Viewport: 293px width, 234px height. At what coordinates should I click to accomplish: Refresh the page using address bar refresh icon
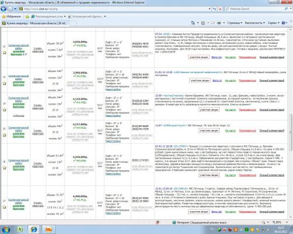click(x=214, y=9)
